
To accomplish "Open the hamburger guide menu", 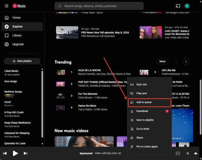I will [7, 6].
